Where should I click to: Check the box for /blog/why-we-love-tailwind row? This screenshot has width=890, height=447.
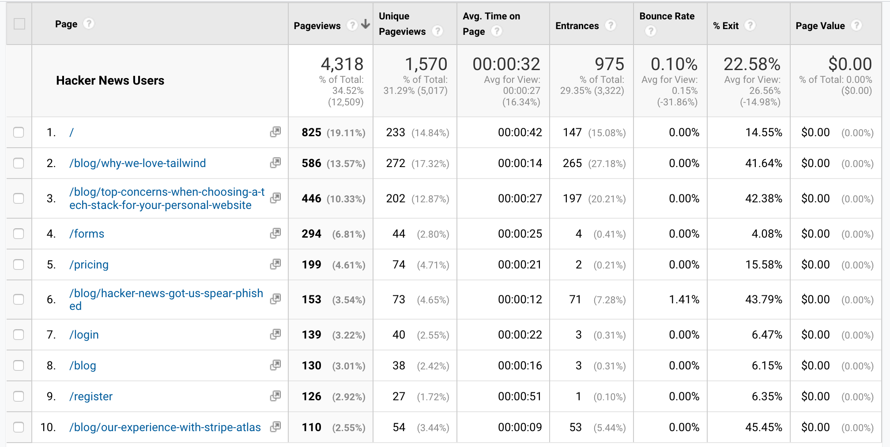pos(19,163)
